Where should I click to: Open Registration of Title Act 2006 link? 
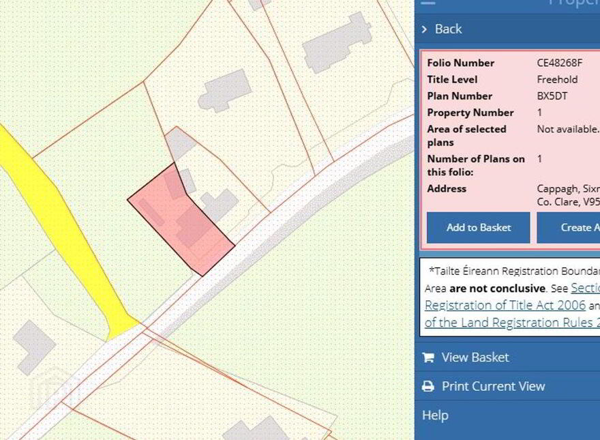505,305
